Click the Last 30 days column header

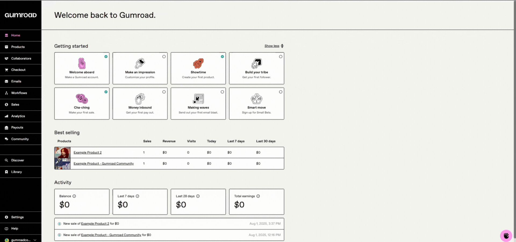tap(266, 141)
